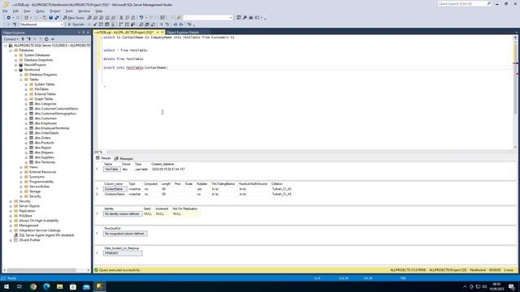Viewport: 520px width, 292px height.
Task: Click the YeniTablo name result cell
Action: 112,170
